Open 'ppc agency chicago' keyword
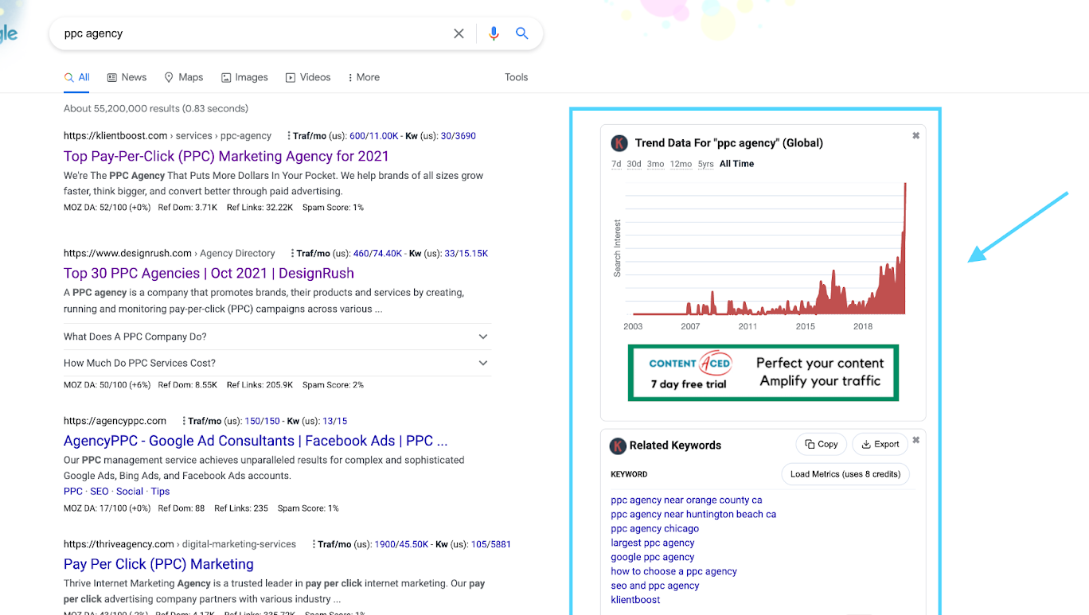 point(654,529)
